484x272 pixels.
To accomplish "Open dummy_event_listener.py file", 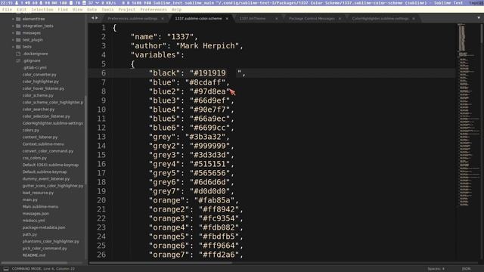I will [46, 179].
